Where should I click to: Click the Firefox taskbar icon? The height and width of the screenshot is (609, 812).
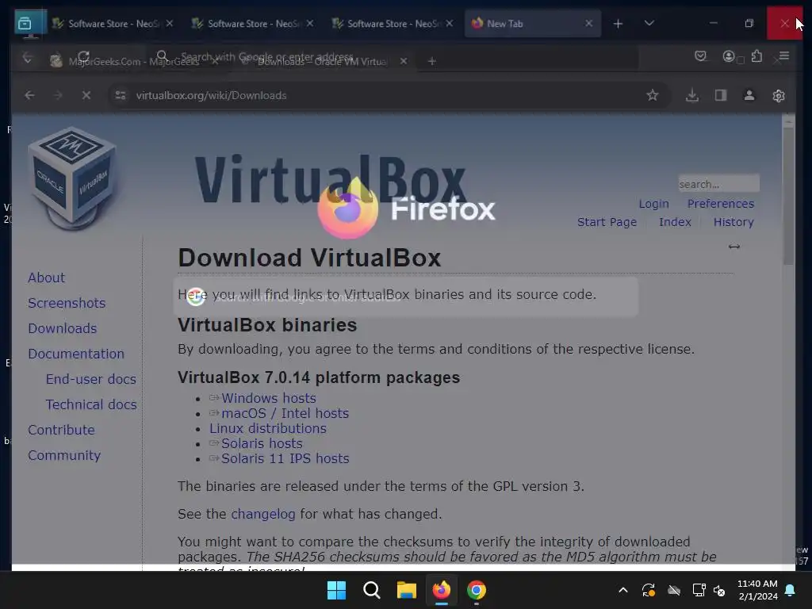point(441,590)
